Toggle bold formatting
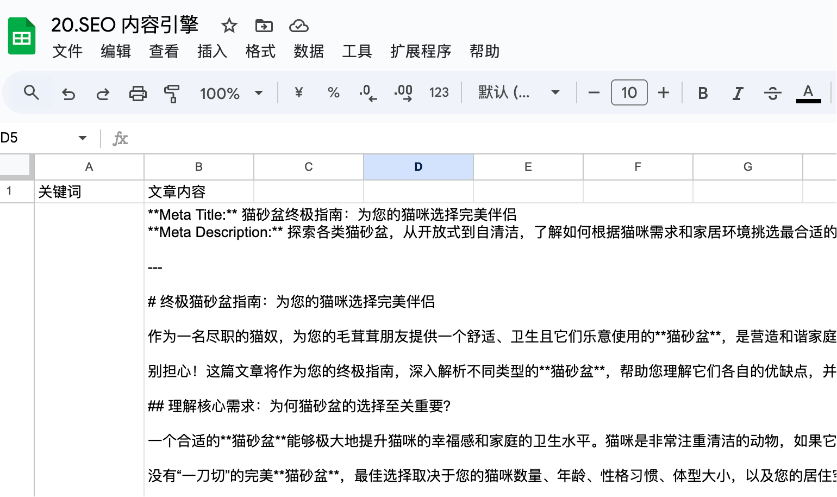This screenshot has height=497, width=837. pyautogui.click(x=703, y=94)
